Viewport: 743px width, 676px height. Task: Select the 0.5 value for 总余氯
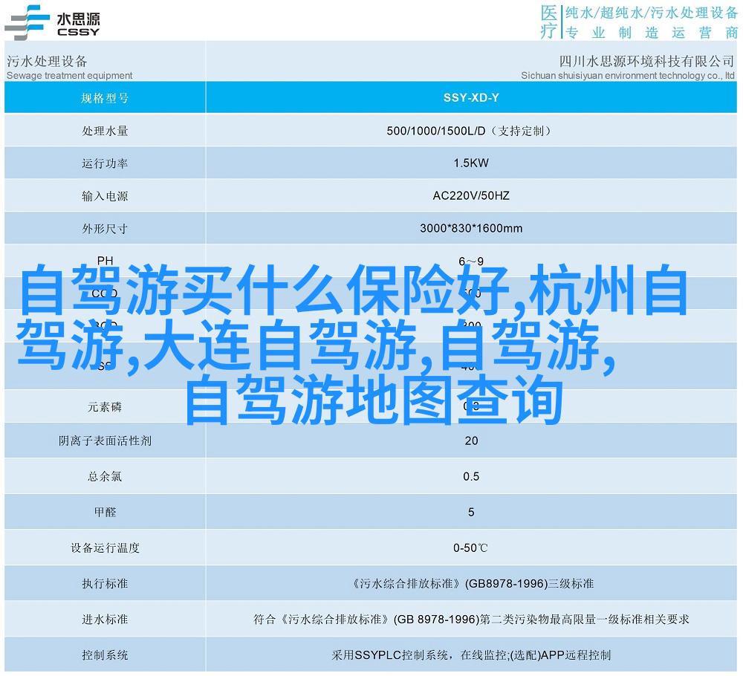[471, 476]
